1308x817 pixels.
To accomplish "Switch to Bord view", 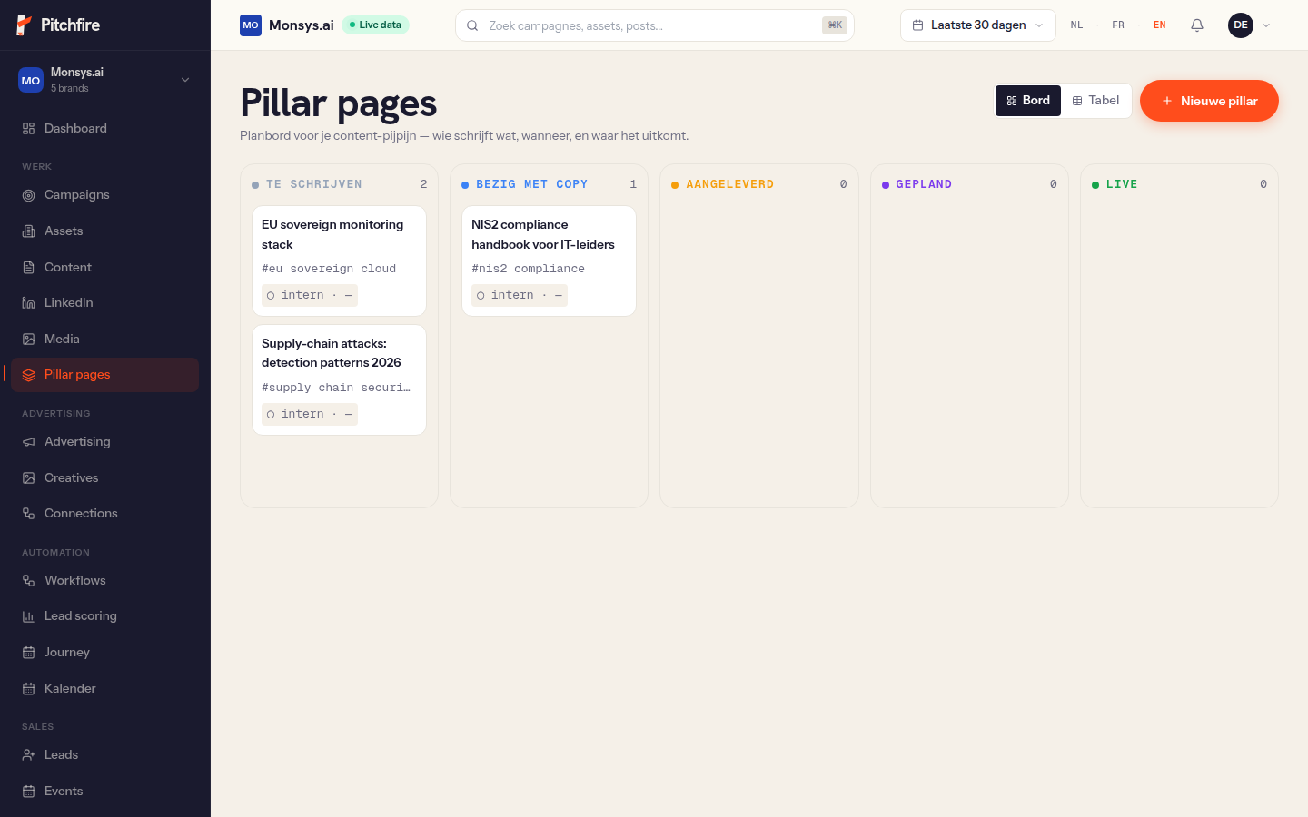I will (x=1028, y=101).
